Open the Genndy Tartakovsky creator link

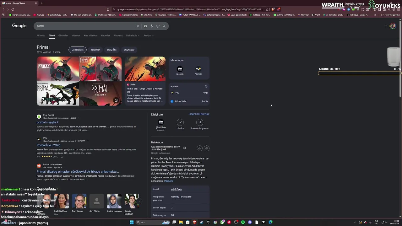pyautogui.click(x=181, y=197)
